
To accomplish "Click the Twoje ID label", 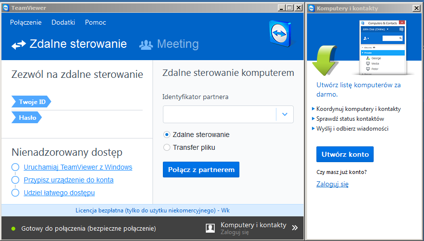I will (x=31, y=102).
